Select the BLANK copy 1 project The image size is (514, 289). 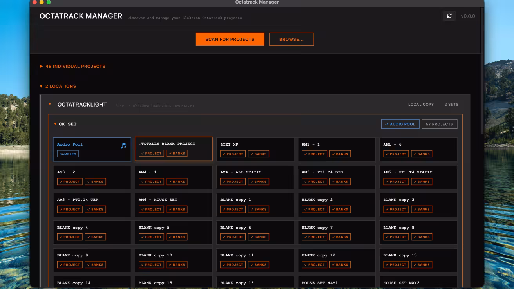tap(255, 205)
